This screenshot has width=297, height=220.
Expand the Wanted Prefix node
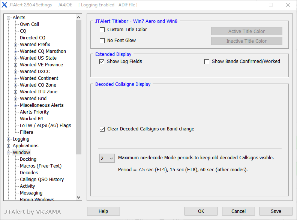(x=15, y=45)
